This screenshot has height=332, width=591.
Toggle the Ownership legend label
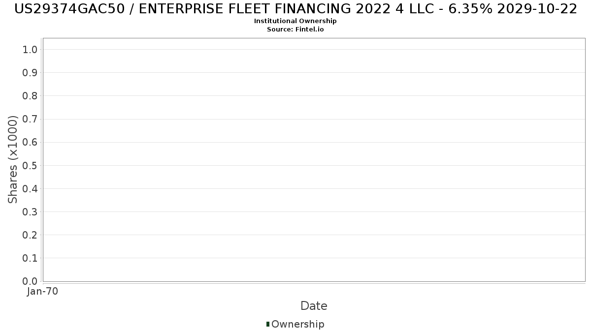(297, 324)
